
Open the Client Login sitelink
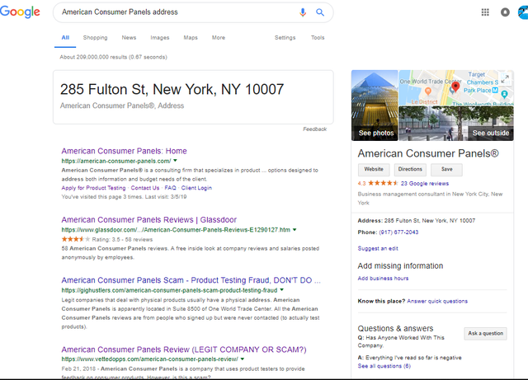click(x=196, y=188)
